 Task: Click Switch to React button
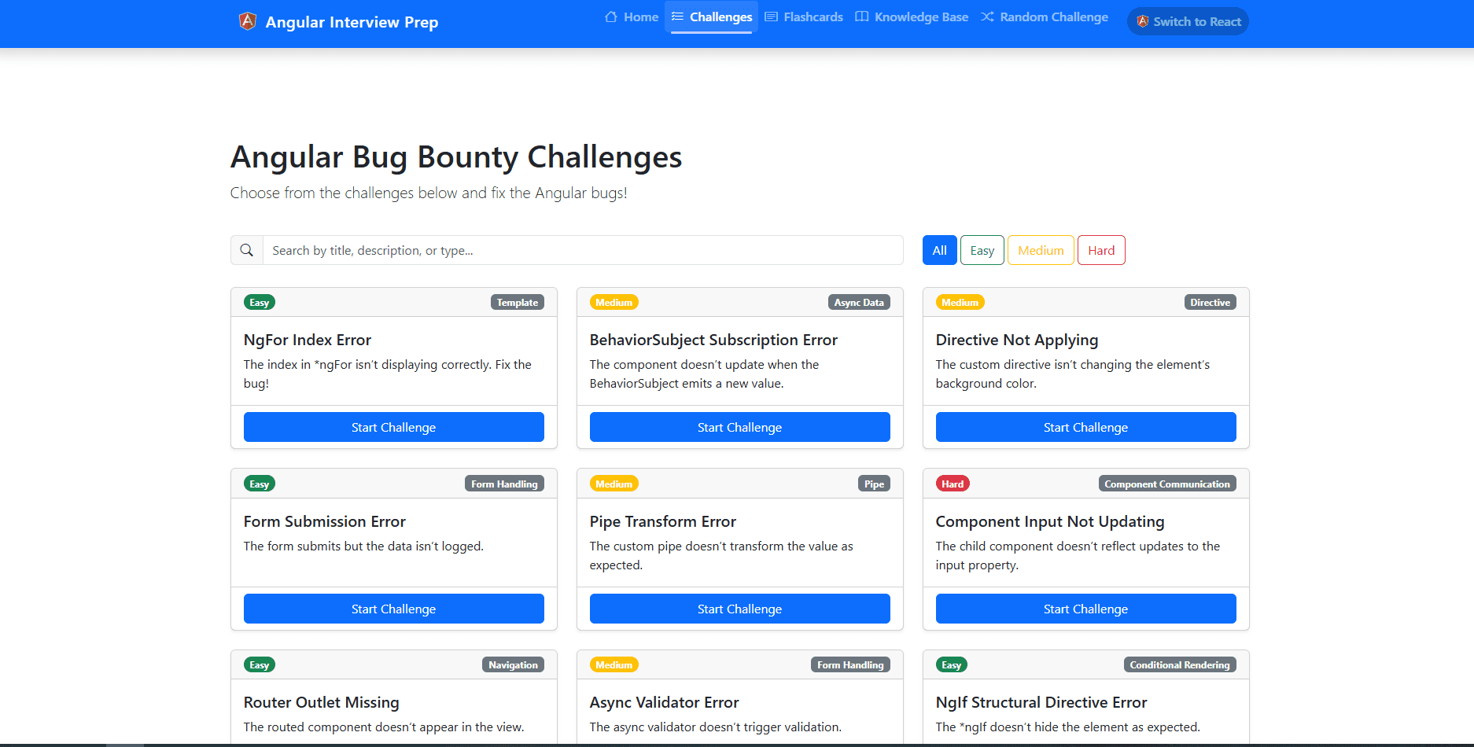click(x=1188, y=21)
